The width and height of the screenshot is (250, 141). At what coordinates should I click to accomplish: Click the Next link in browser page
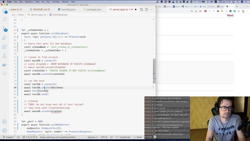click(230, 15)
